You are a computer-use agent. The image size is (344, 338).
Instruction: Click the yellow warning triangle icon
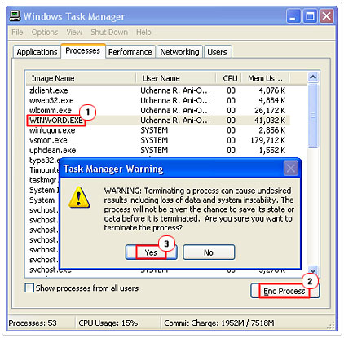[79, 197]
